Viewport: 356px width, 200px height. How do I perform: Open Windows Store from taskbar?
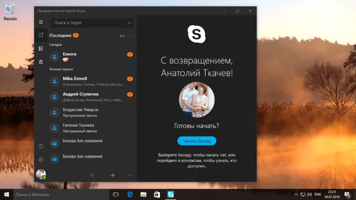tap(157, 194)
